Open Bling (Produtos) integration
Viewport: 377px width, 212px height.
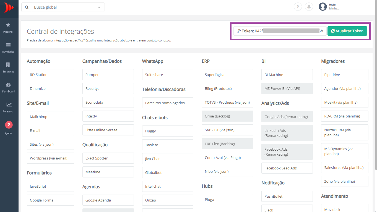point(227,88)
